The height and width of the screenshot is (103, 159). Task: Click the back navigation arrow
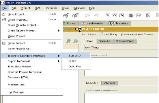tap(66, 29)
